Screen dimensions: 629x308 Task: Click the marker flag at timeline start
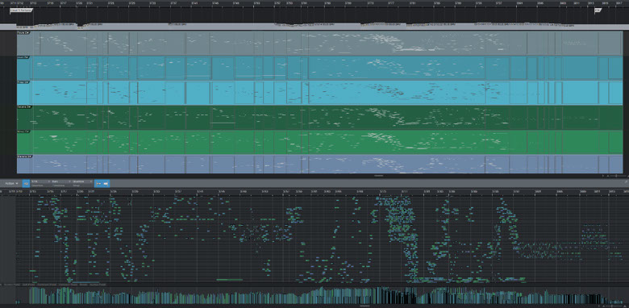(x=21, y=10)
